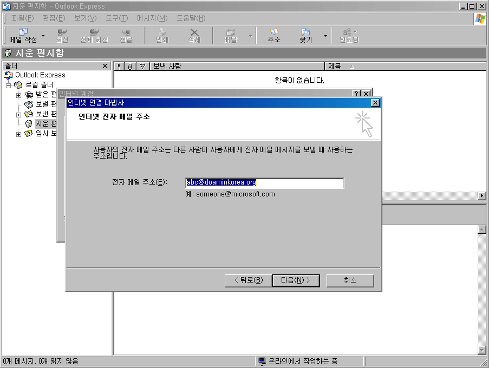
Task: Open the 편집(E) menu
Action: coord(54,18)
